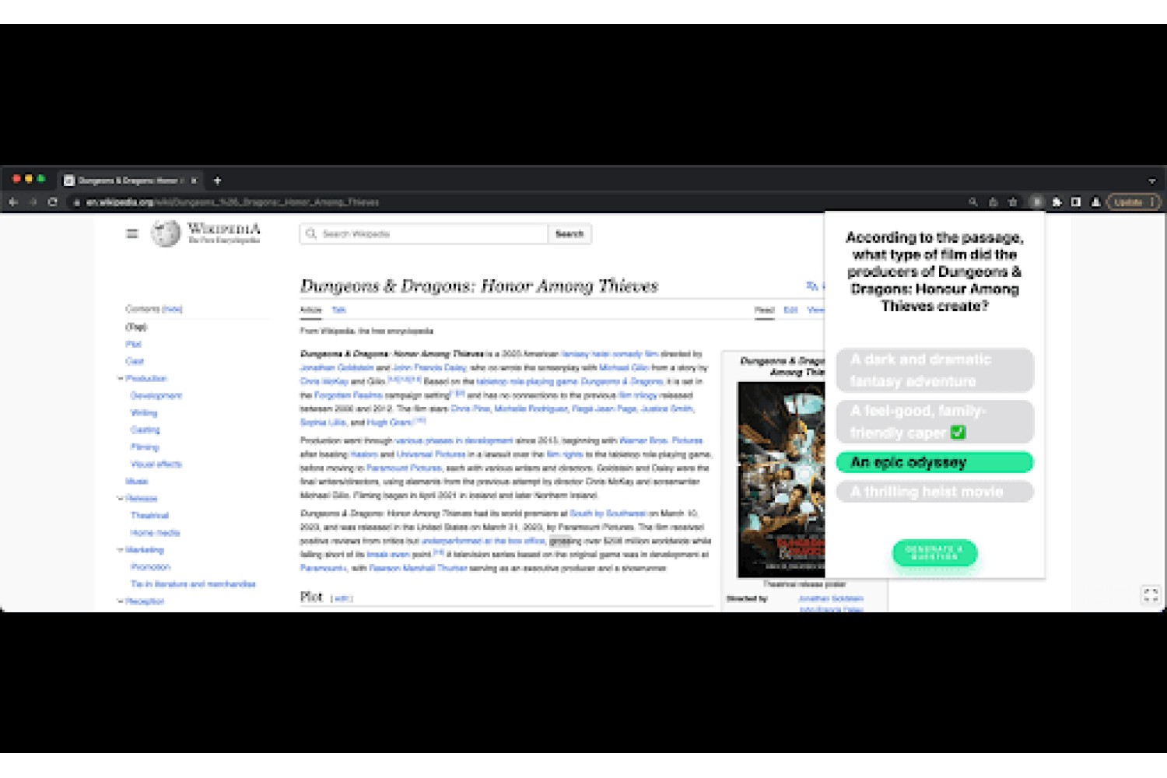Go to Cast in the contents sidebar
This screenshot has height=778, width=1167.
point(135,361)
